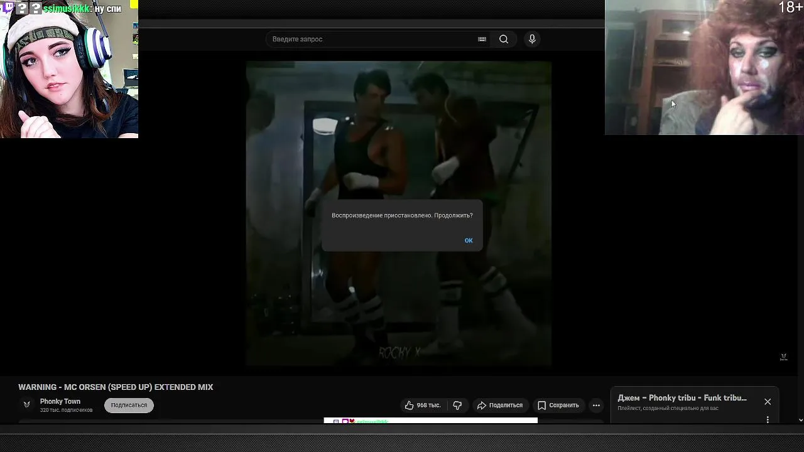Screen dimensions: 804x452
Task: Click the 320 тыс. подписчиков text
Action: 66,411
